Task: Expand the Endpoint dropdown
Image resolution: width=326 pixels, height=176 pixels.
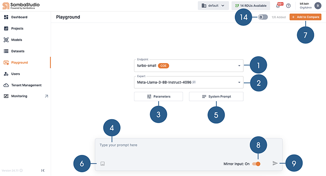Action: [239, 65]
